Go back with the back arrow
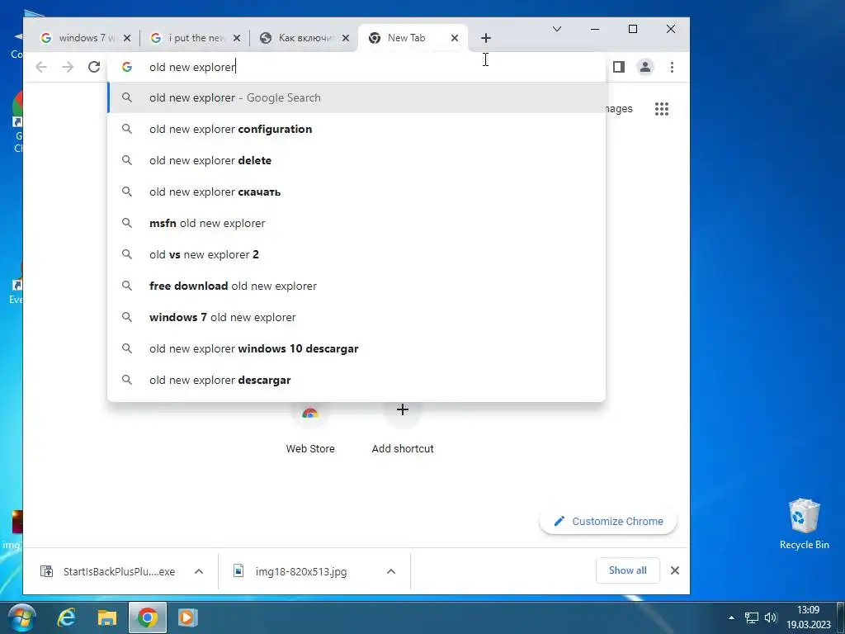Screen dimensions: 845x634 click(41, 67)
